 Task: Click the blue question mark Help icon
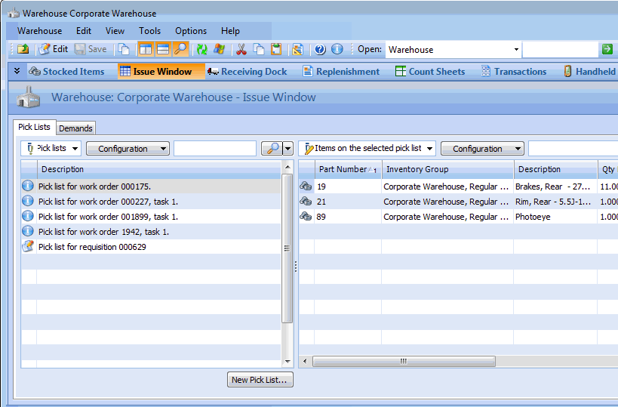pos(320,49)
